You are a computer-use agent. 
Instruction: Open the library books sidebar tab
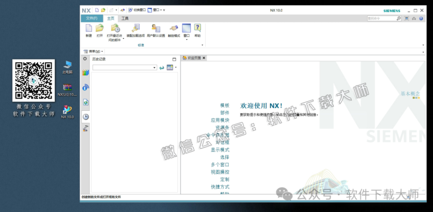point(85,73)
